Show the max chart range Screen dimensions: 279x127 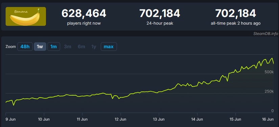pos(109,47)
